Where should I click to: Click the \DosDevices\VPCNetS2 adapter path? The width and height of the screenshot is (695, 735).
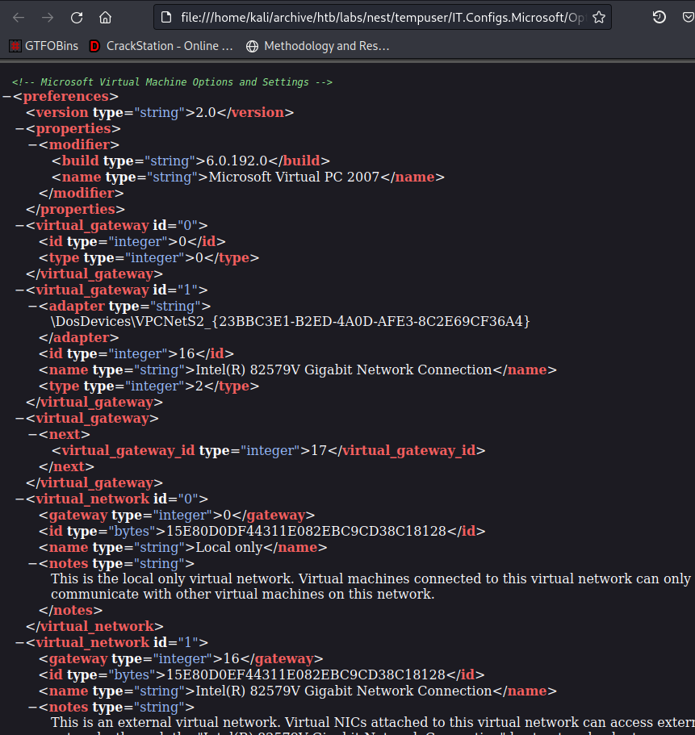[x=291, y=322]
